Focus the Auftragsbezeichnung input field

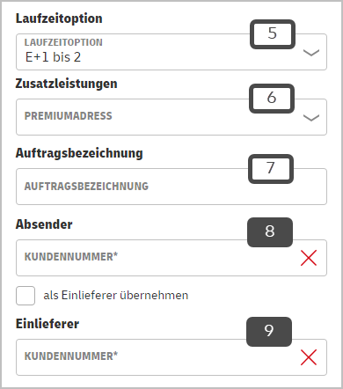(171, 187)
